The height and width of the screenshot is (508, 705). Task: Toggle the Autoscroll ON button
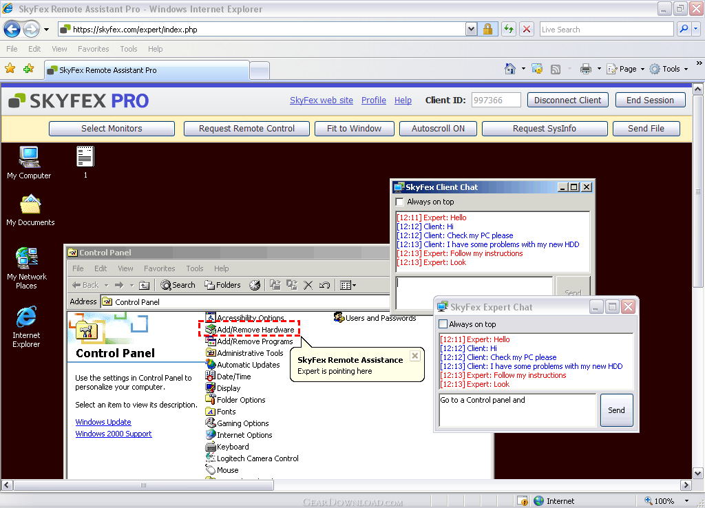pos(438,129)
